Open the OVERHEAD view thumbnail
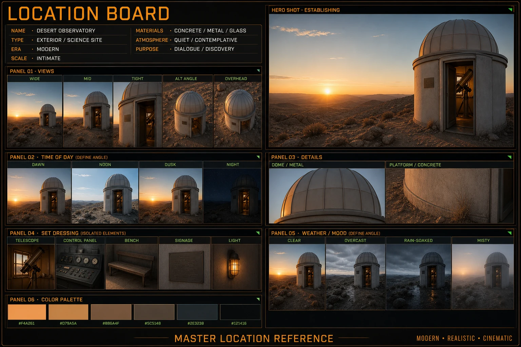Viewport: 521px width, 347px height. 237,115
